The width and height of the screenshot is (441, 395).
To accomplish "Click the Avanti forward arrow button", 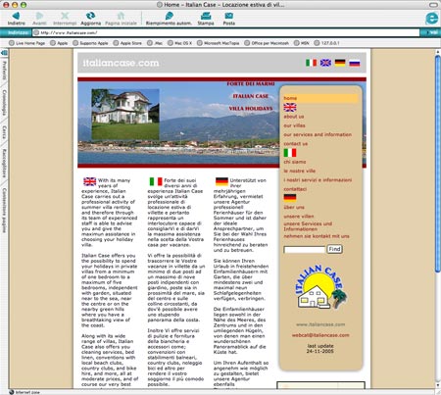I will 39,19.
